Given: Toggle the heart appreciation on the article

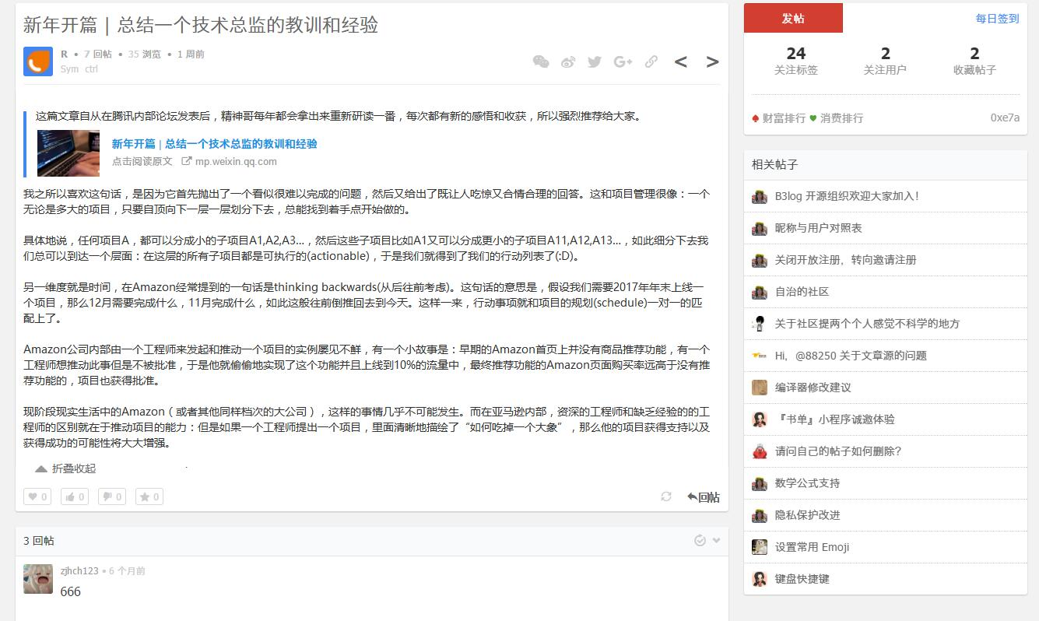Looking at the screenshot, I should [37, 496].
